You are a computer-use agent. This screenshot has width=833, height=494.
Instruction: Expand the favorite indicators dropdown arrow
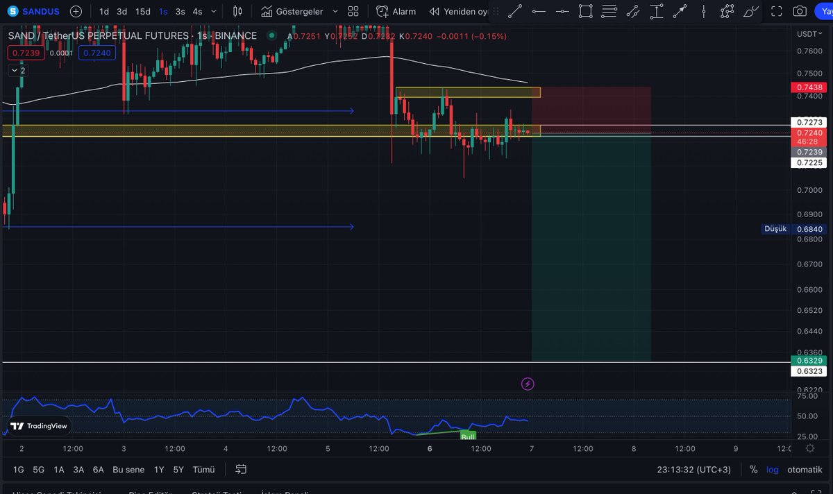[x=335, y=12]
